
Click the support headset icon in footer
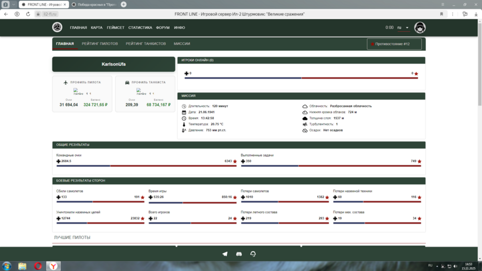click(x=253, y=254)
